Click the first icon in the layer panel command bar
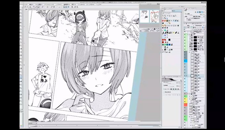225x130 pixels. (184, 29)
